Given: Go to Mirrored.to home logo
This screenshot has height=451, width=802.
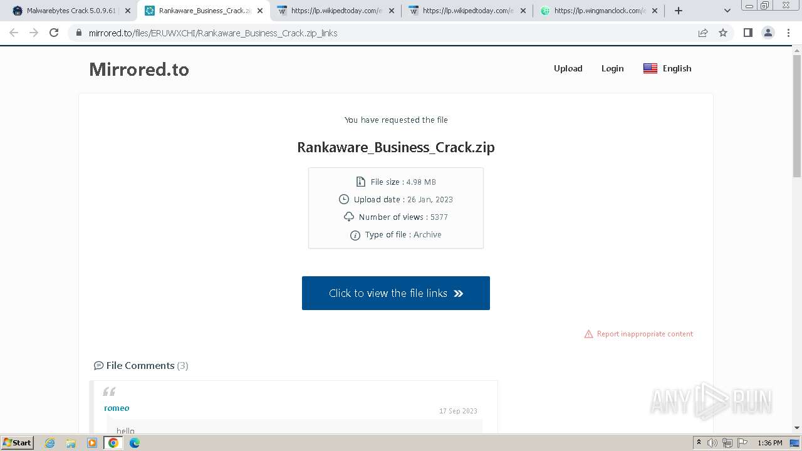Looking at the screenshot, I should click(x=139, y=69).
